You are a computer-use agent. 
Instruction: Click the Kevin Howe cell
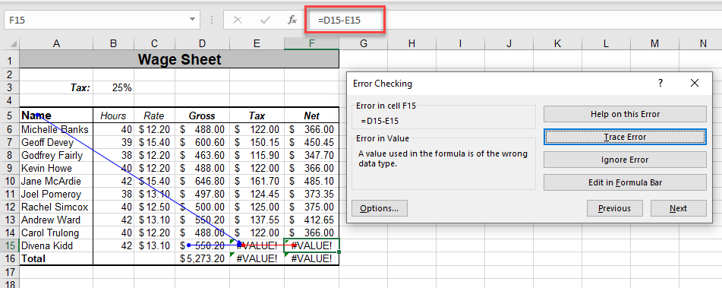coord(56,168)
